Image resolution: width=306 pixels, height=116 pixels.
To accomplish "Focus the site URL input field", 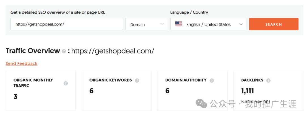I will pyautogui.click(x=67, y=24).
